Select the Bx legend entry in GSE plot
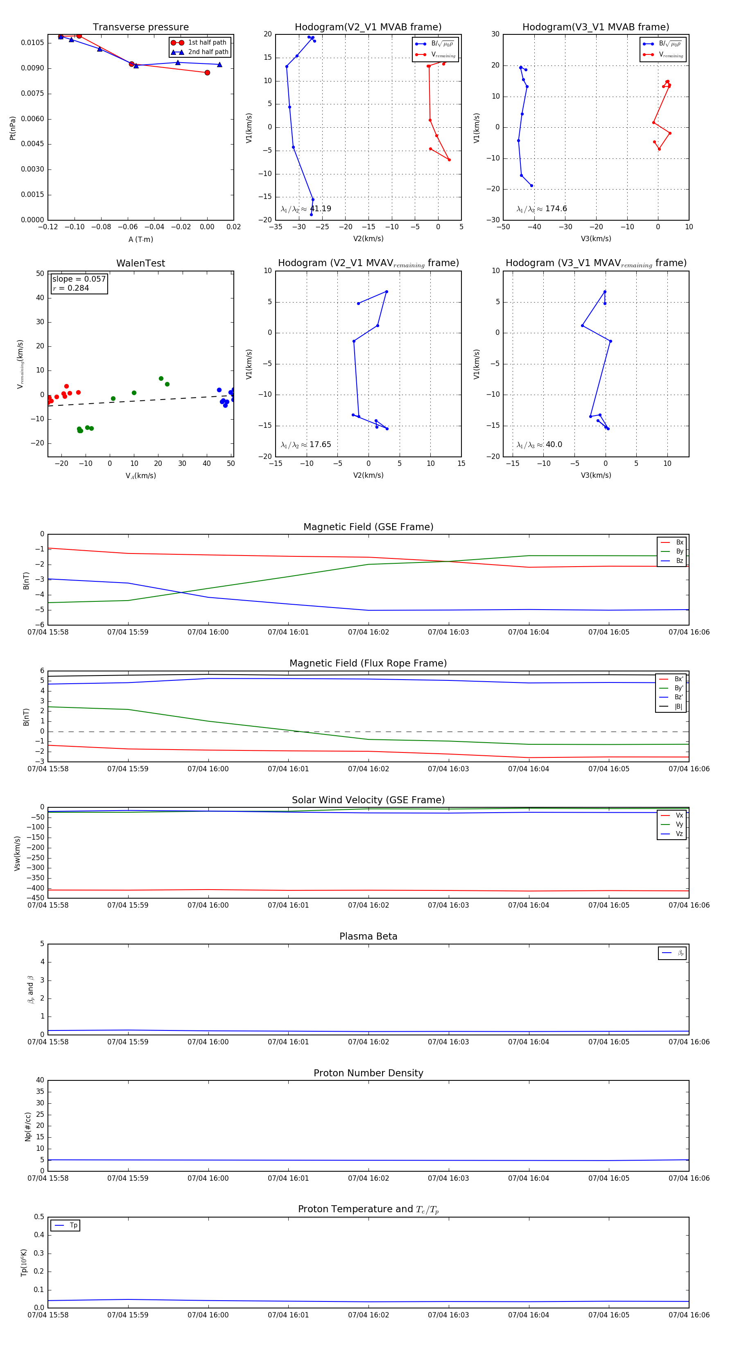 pyautogui.click(x=672, y=542)
